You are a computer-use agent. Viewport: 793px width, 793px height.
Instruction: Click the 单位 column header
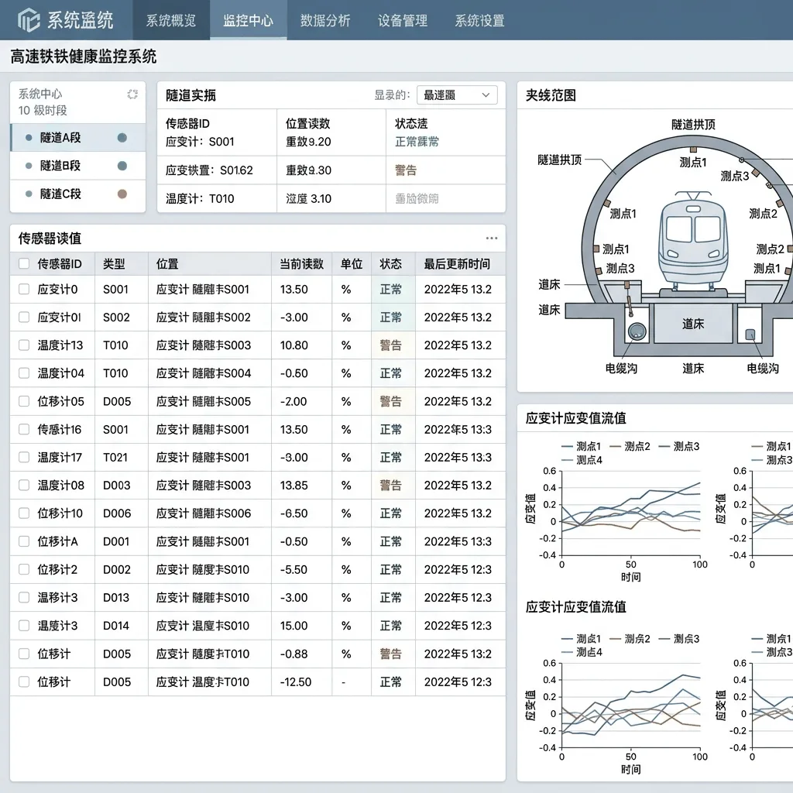click(352, 264)
